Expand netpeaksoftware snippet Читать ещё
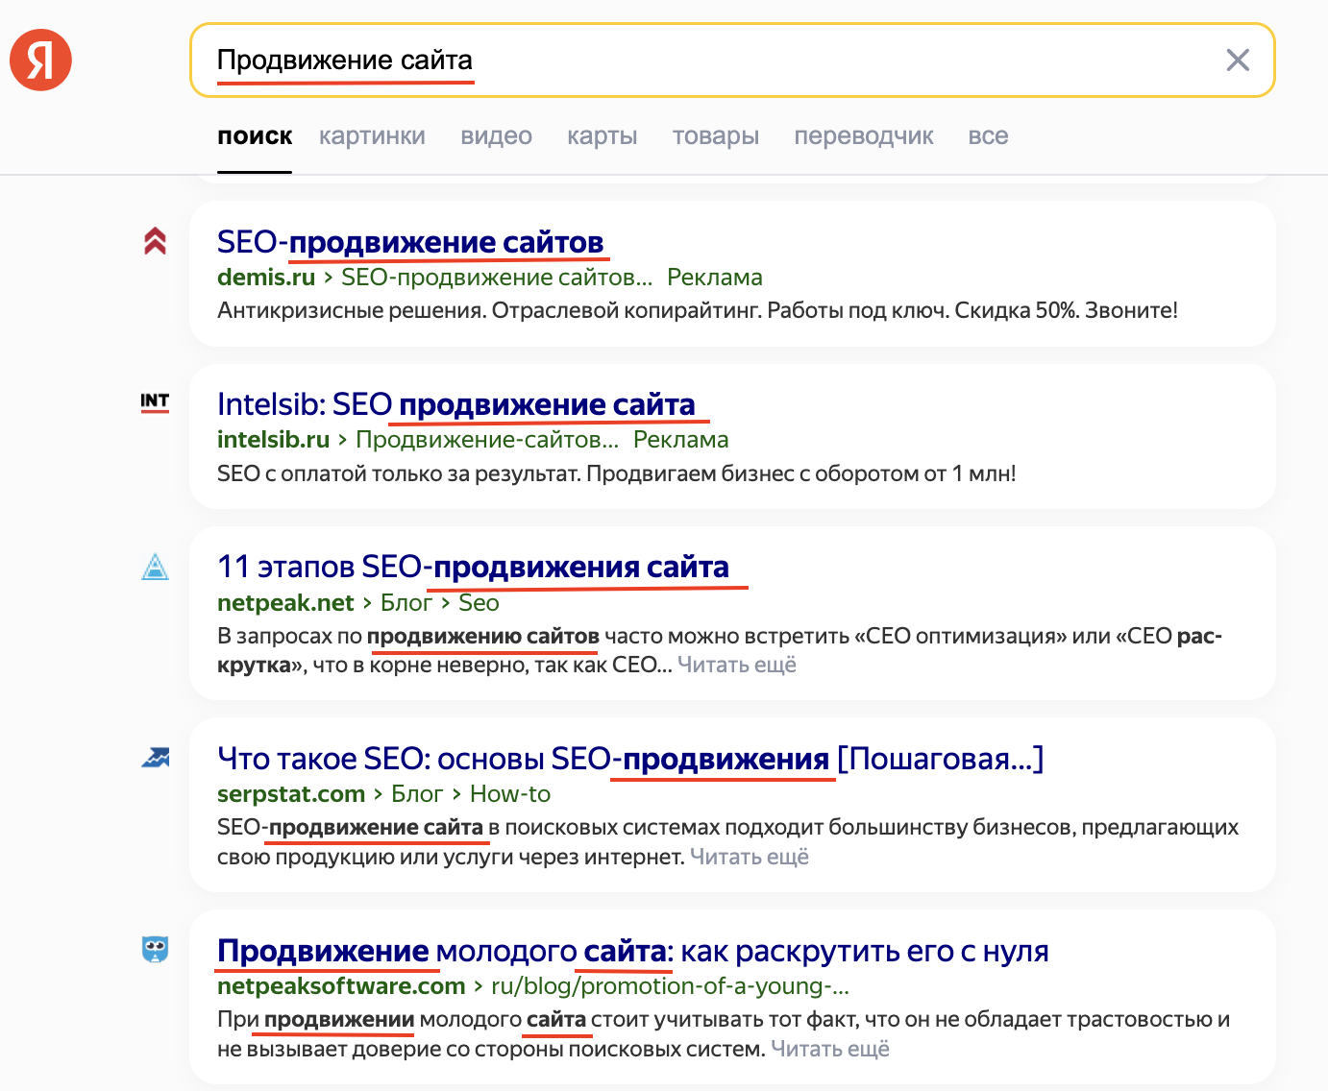Screen dimensions: 1328x1091 tap(830, 1049)
